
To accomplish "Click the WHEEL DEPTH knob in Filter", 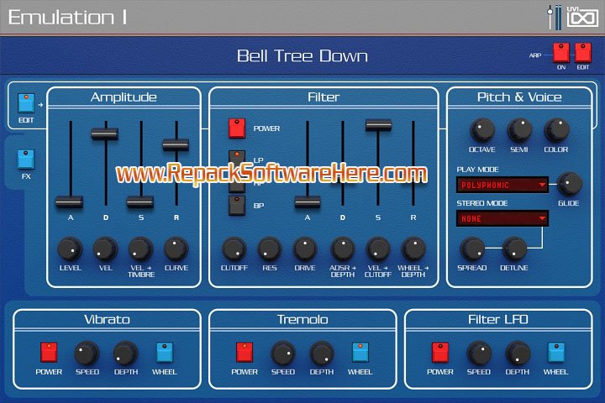I will click(413, 249).
